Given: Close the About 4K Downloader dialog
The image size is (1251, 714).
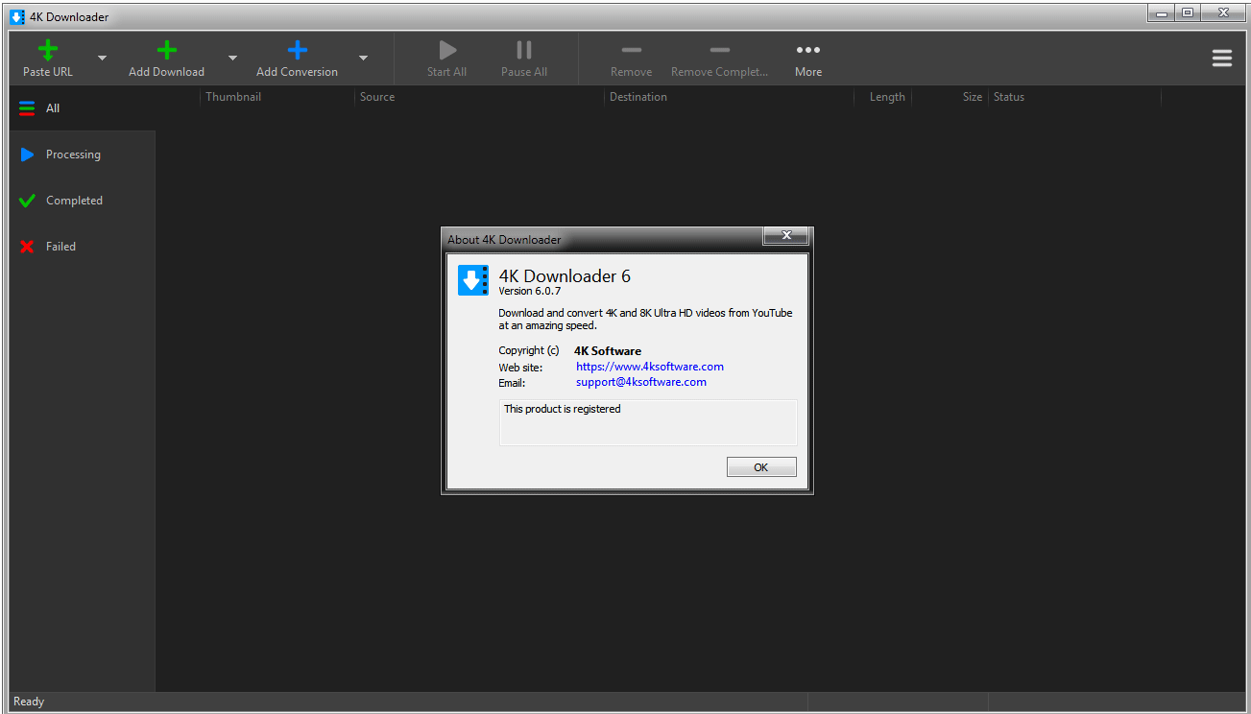Looking at the screenshot, I should tap(785, 236).
